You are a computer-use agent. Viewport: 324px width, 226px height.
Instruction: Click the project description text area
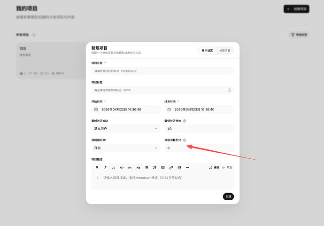162,181
